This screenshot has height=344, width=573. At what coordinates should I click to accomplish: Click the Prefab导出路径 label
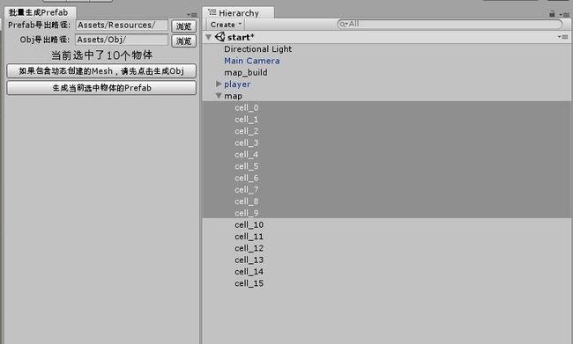click(x=39, y=26)
